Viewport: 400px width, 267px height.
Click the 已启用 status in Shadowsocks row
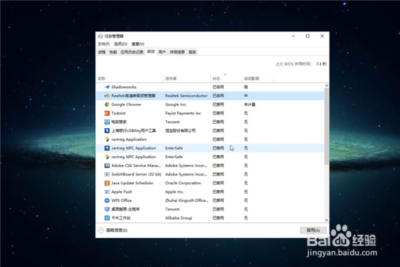[x=218, y=87]
